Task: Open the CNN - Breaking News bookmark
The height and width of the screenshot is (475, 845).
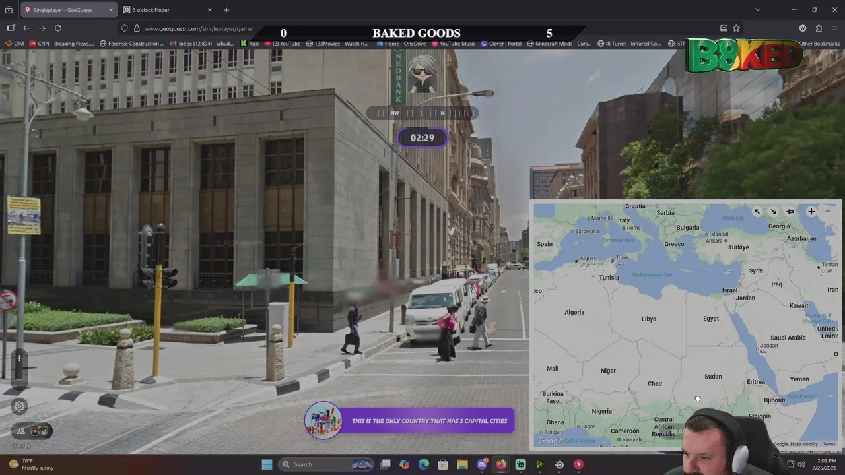Action: pyautogui.click(x=61, y=44)
